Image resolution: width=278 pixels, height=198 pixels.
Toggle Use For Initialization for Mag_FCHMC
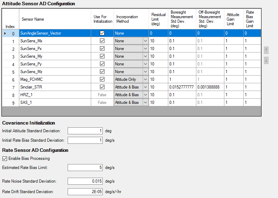(102, 79)
